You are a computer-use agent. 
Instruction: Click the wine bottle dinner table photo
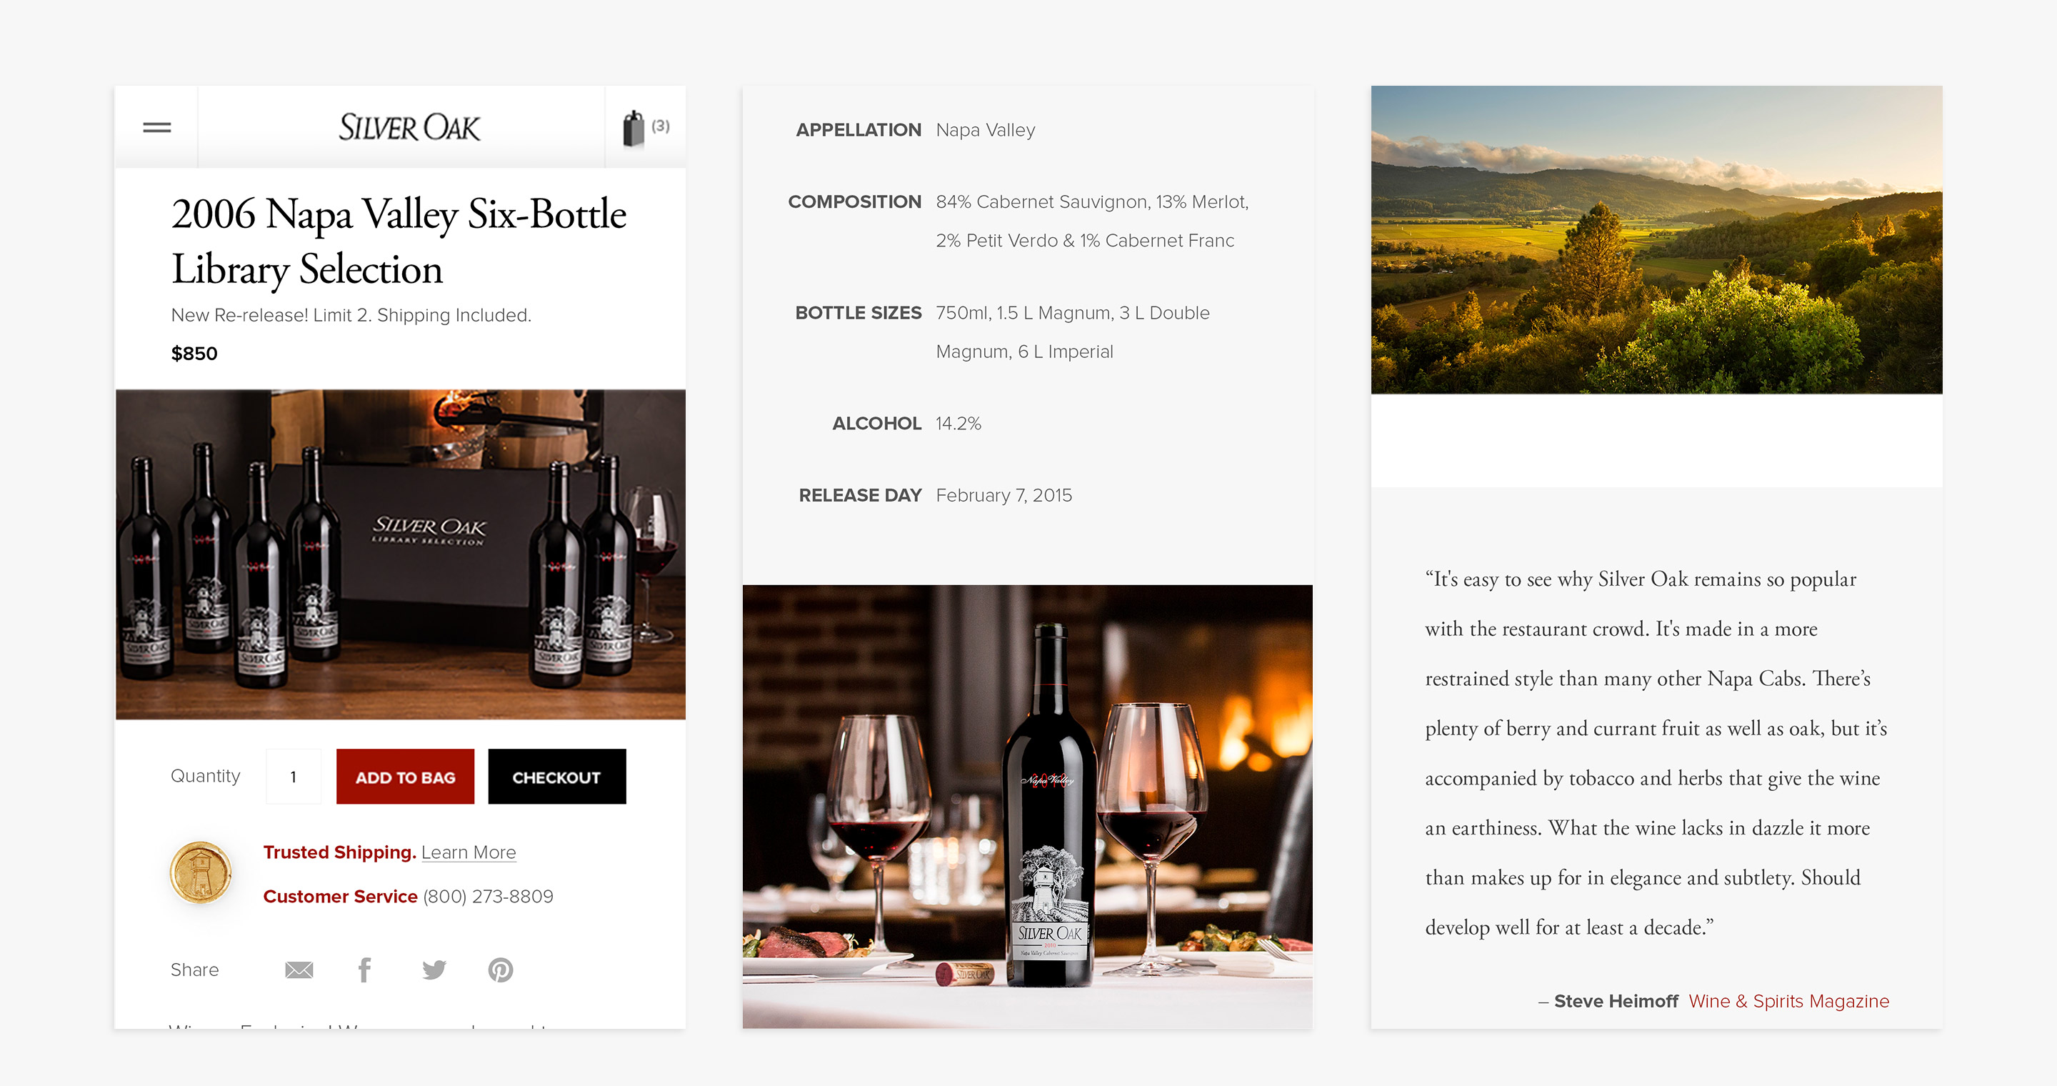point(1028,807)
